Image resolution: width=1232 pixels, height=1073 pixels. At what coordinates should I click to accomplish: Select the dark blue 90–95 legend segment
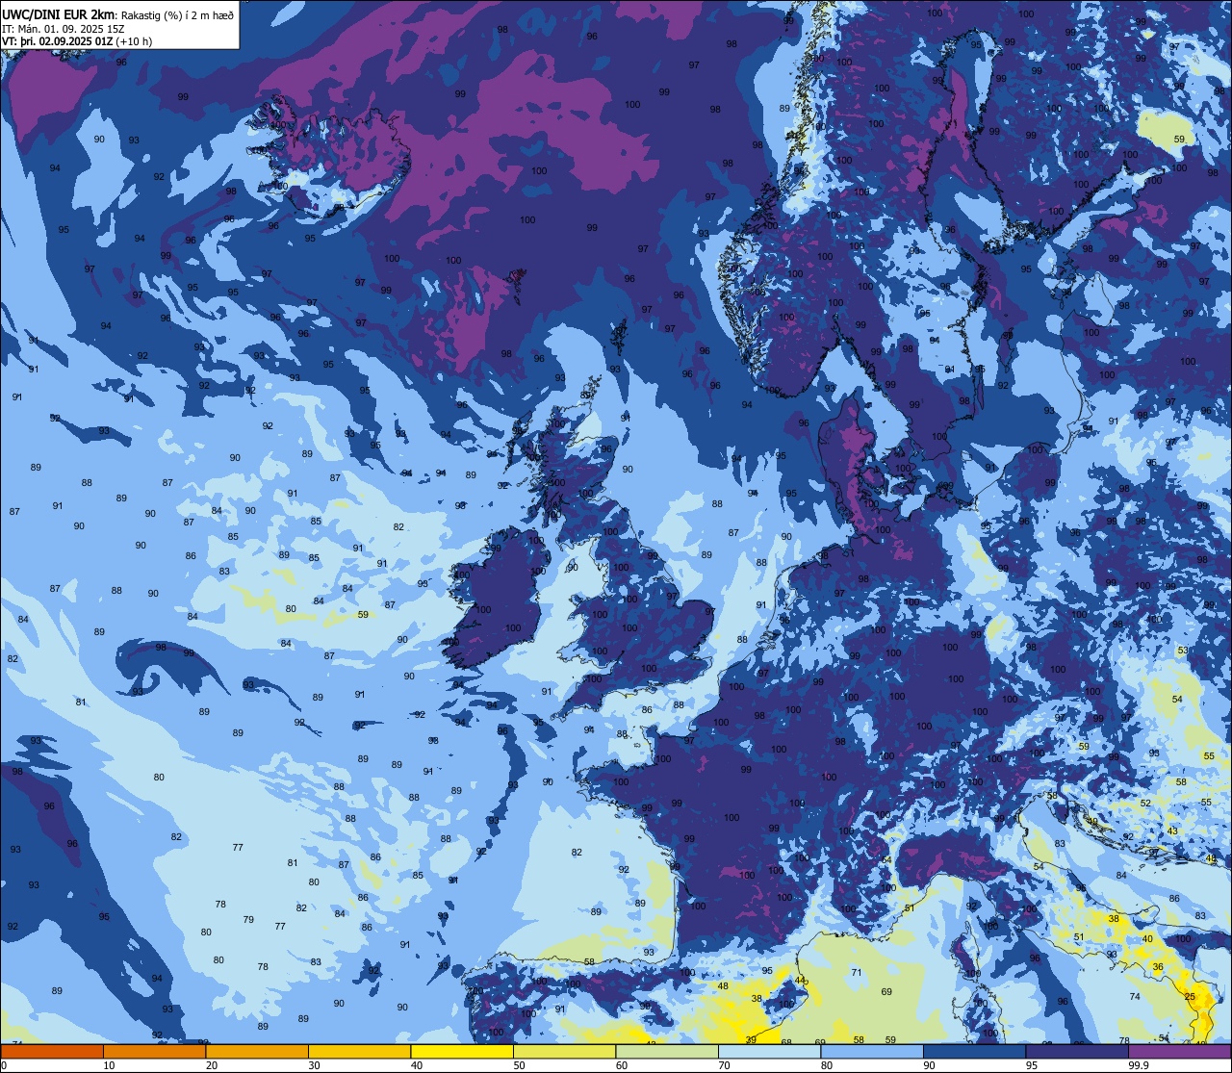975,1051
